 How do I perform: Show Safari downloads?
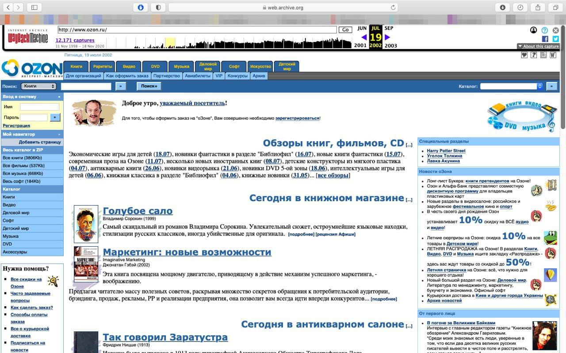503,8
